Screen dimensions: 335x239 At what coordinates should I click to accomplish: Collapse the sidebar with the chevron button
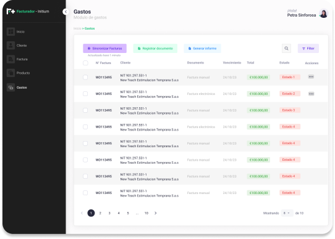[x=66, y=12]
